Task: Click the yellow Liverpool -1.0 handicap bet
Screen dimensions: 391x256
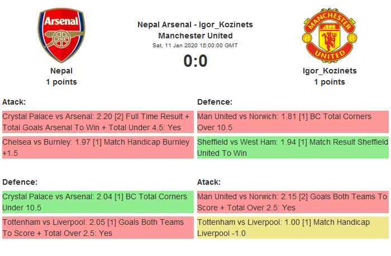Action: [x=292, y=228]
